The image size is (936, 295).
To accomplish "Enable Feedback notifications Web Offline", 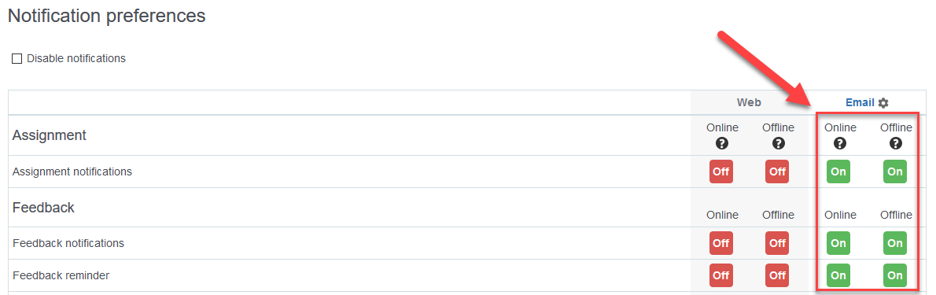I will (777, 243).
